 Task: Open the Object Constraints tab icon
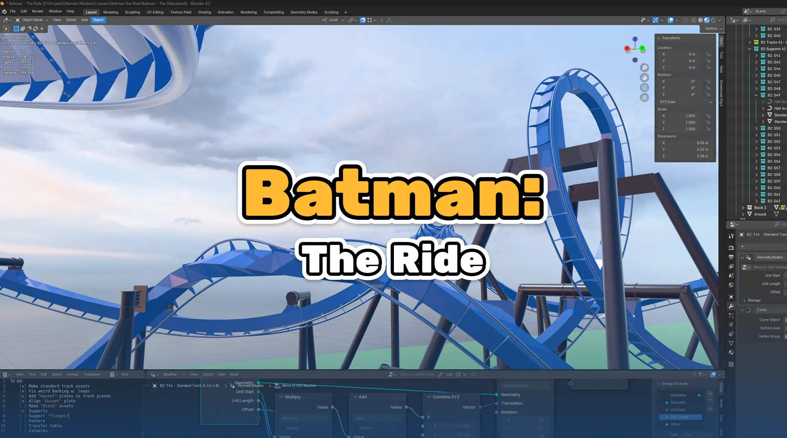(x=731, y=334)
